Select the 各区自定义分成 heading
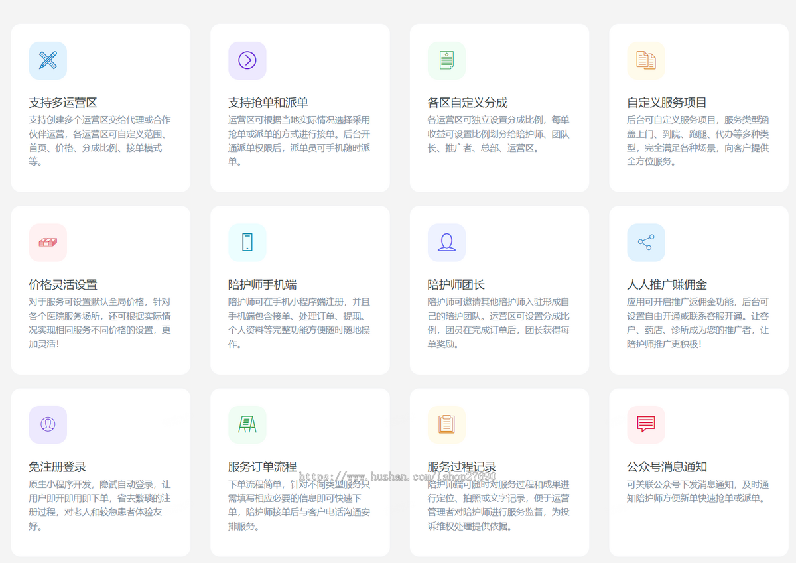The image size is (796, 563). 468,103
